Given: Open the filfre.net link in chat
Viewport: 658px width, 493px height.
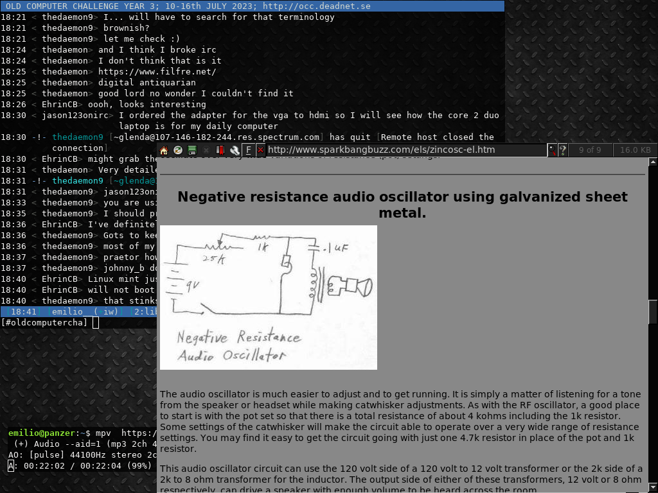Looking at the screenshot, I should (x=157, y=71).
